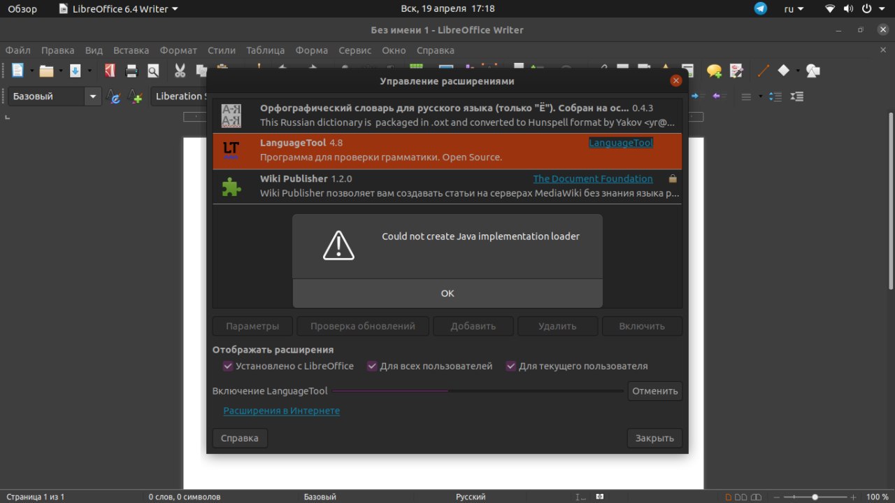This screenshot has height=503, width=895.
Task: Open the Open-file dropdown arrow
Action: click(61, 71)
